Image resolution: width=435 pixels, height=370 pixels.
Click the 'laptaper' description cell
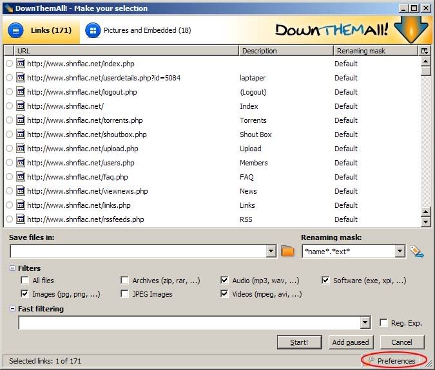pyautogui.click(x=253, y=78)
